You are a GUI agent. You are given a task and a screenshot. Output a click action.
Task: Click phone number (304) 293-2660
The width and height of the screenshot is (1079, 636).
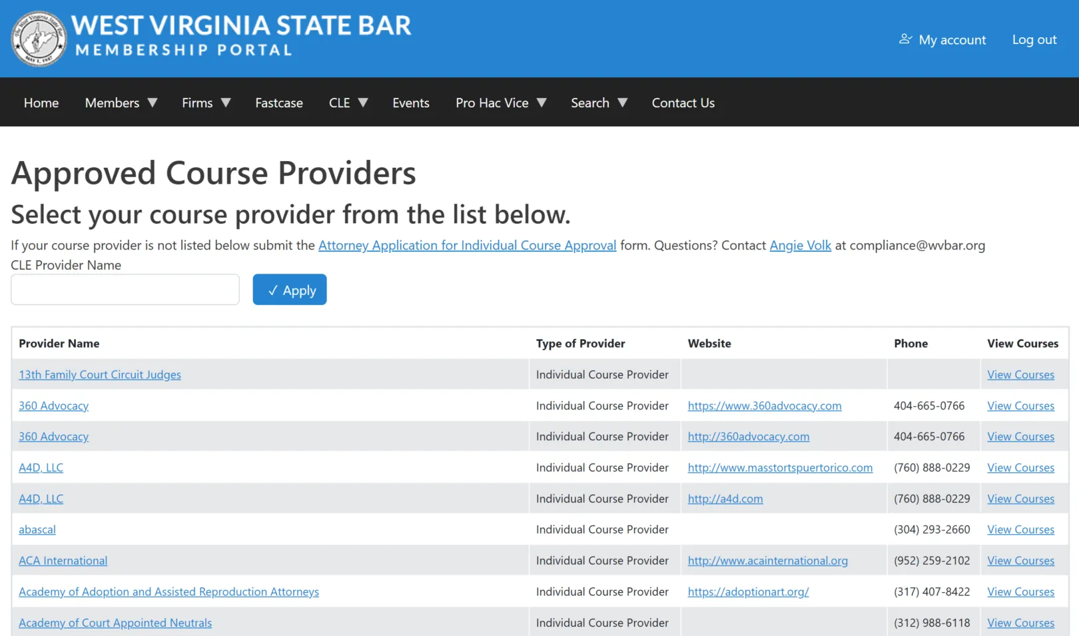tap(932, 529)
